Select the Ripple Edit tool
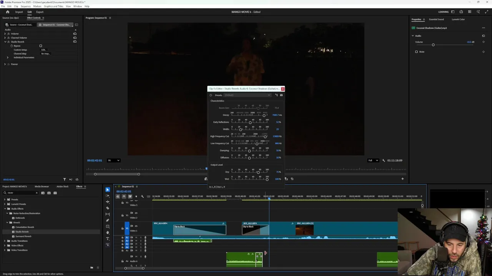This screenshot has height=276, width=492. tap(108, 202)
